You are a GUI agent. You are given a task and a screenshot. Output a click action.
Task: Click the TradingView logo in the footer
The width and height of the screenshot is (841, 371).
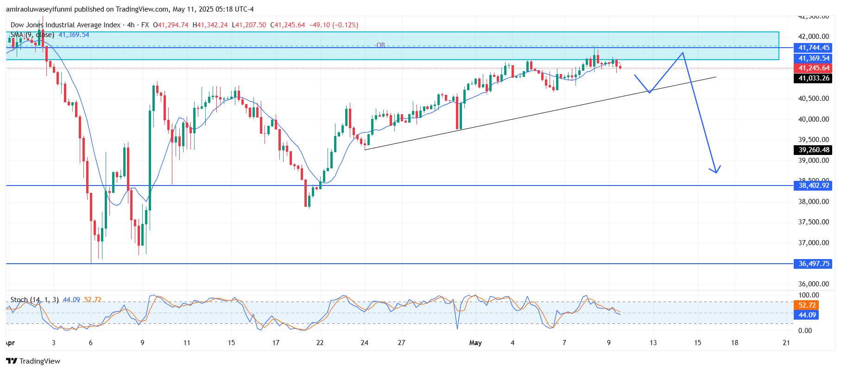33,361
